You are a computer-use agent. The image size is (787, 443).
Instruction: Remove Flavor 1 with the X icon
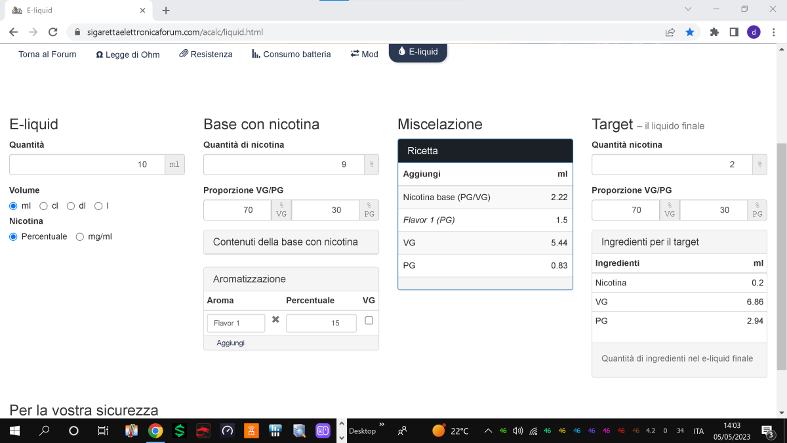[x=275, y=320]
